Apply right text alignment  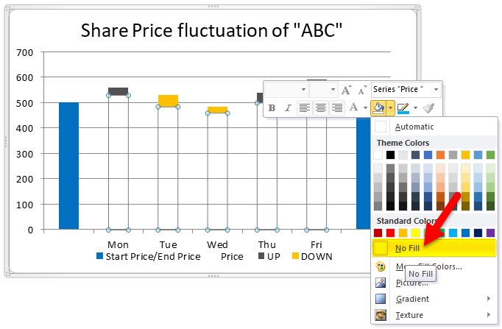coord(337,108)
